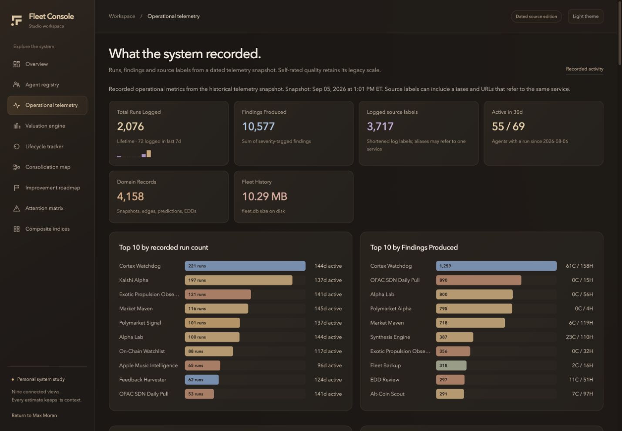
Task: Click the Consolidation map icon
Action: point(17,167)
